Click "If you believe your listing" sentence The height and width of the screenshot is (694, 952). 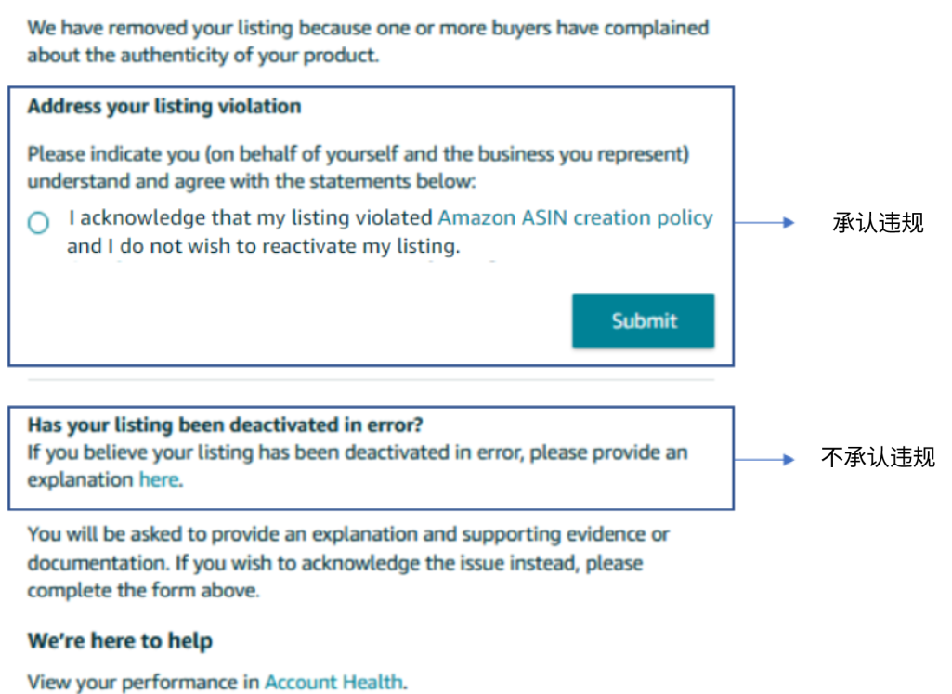tap(358, 453)
